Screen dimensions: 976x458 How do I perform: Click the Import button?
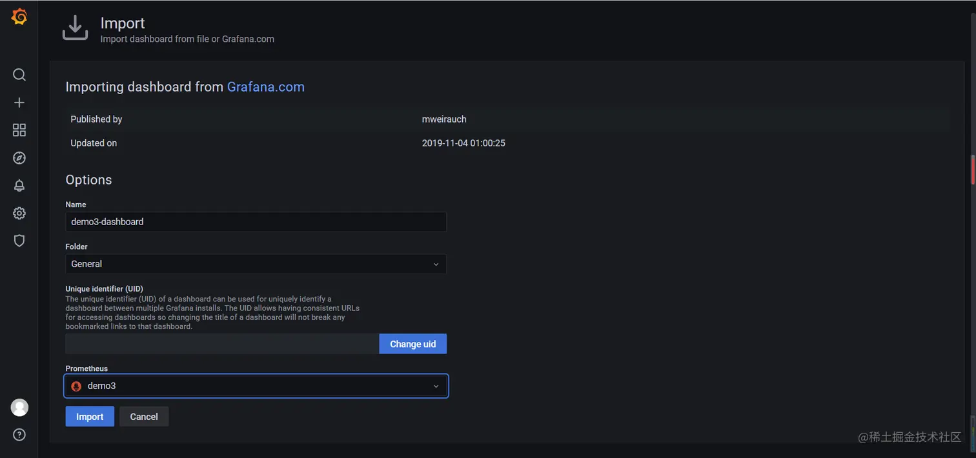[x=90, y=417]
